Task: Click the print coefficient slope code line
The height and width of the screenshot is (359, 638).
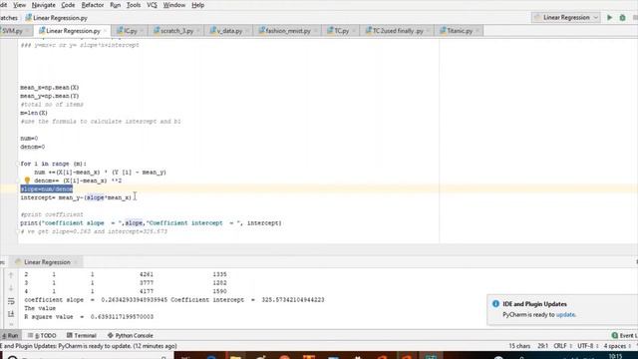Action: 151,223
